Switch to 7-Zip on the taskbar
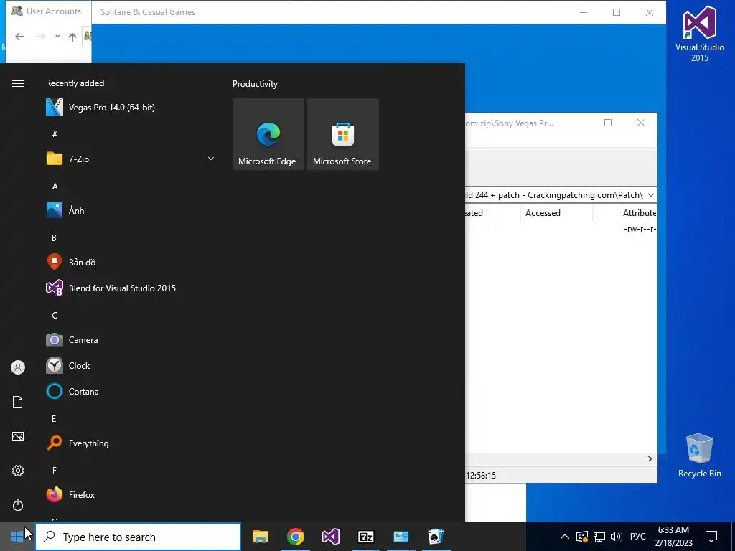The height and width of the screenshot is (551, 735). (x=365, y=537)
